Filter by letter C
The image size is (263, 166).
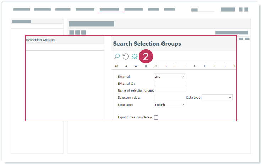[x=155, y=66]
